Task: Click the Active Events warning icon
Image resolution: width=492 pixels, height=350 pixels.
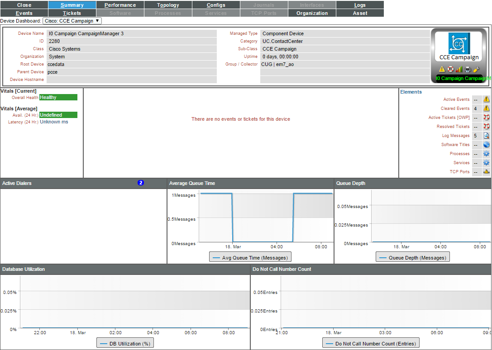Action: (487, 99)
